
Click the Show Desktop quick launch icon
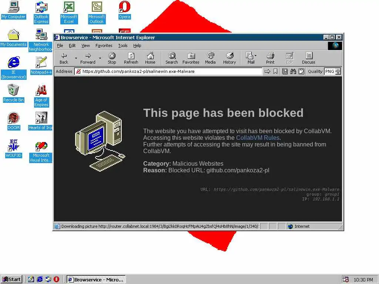tap(31, 280)
